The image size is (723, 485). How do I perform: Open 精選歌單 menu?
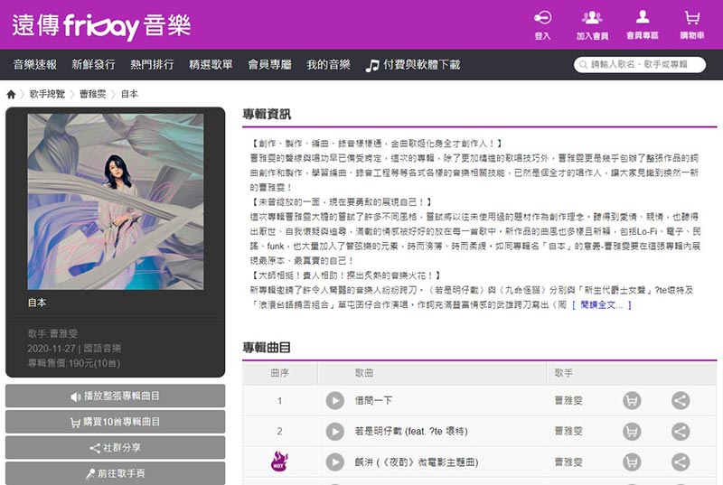211,64
